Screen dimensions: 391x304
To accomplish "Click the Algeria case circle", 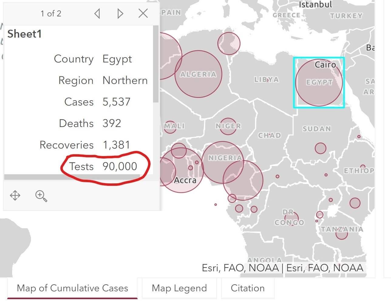I will point(198,74).
